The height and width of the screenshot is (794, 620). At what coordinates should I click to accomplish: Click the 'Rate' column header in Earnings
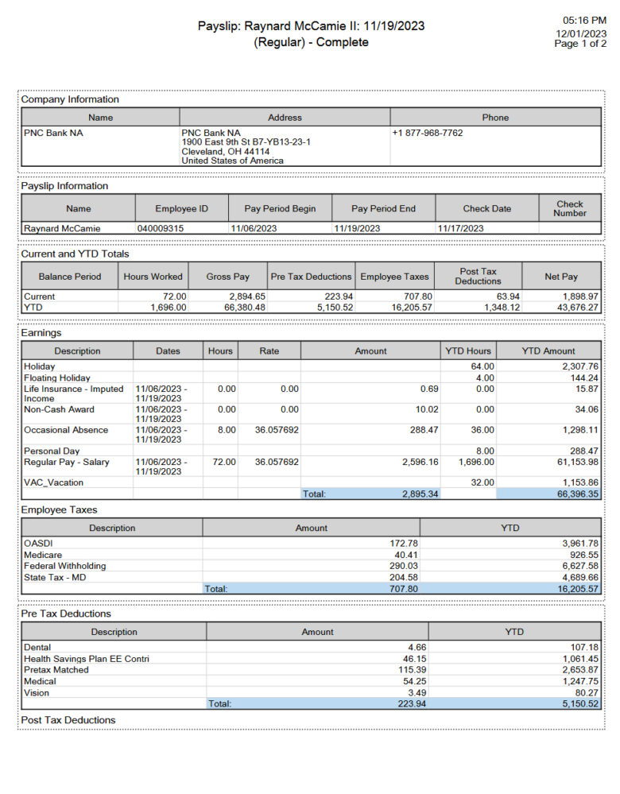(269, 351)
